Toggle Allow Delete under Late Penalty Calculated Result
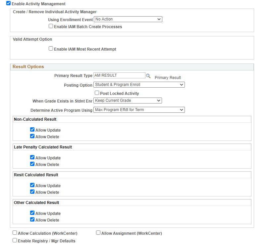The width and height of the screenshot is (271, 245). 32,164
